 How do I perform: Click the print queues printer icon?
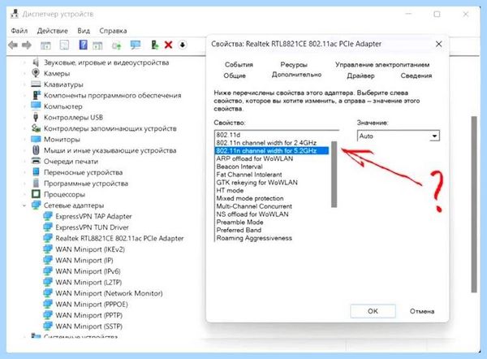point(36,161)
